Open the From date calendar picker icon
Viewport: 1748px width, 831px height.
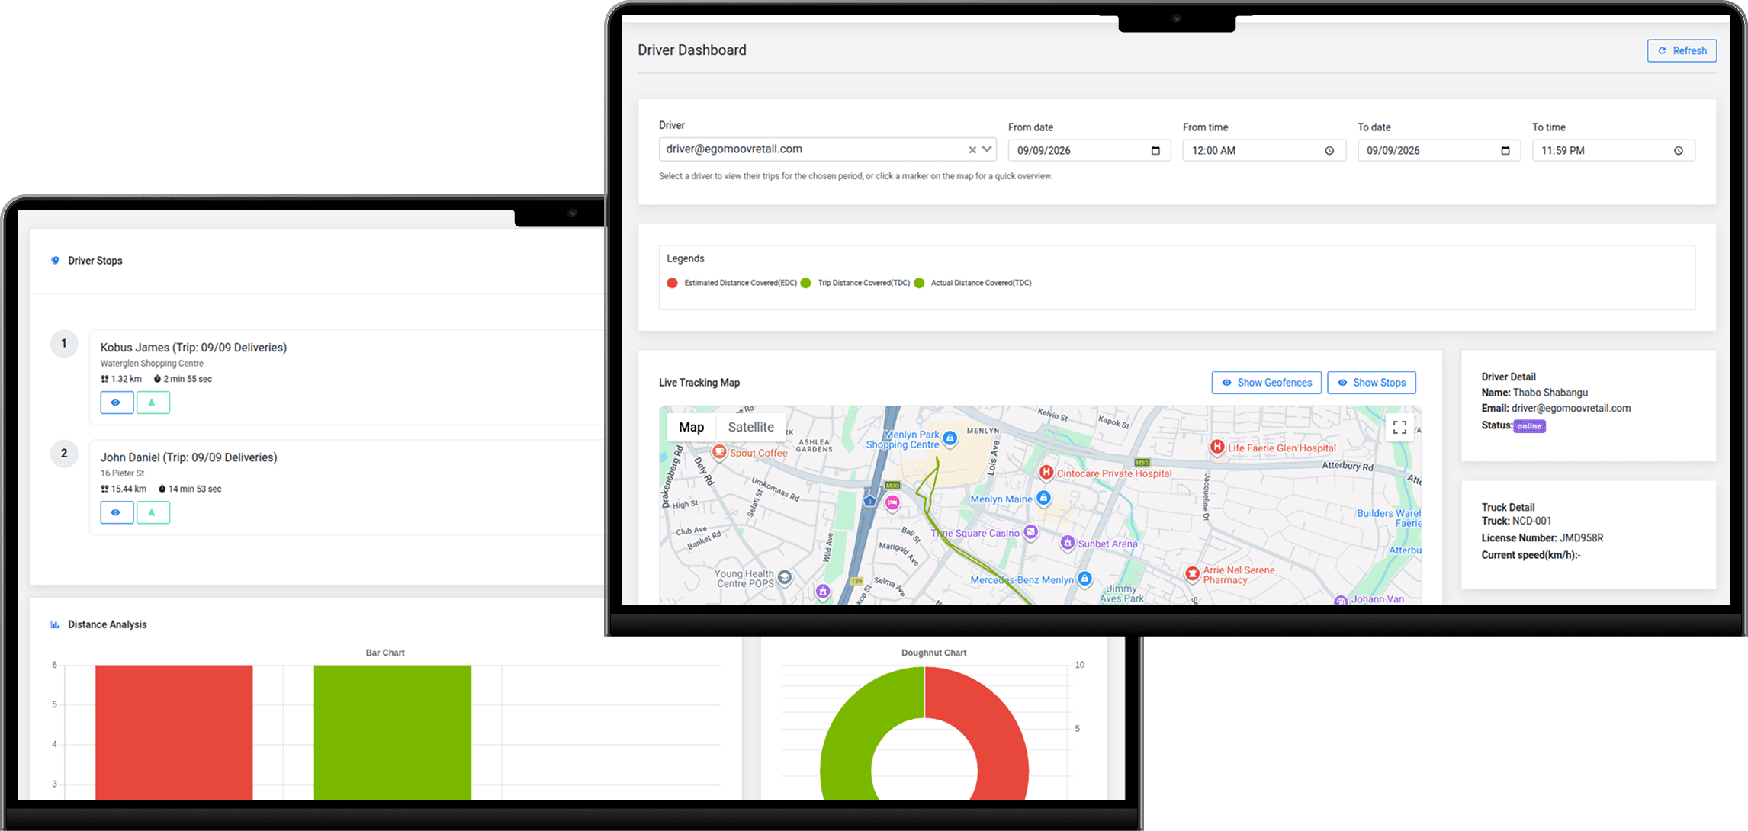pyautogui.click(x=1155, y=151)
